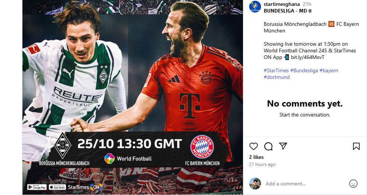Click the FC Bayern München crest
This screenshot has height=195, width=367.
point(202,147)
